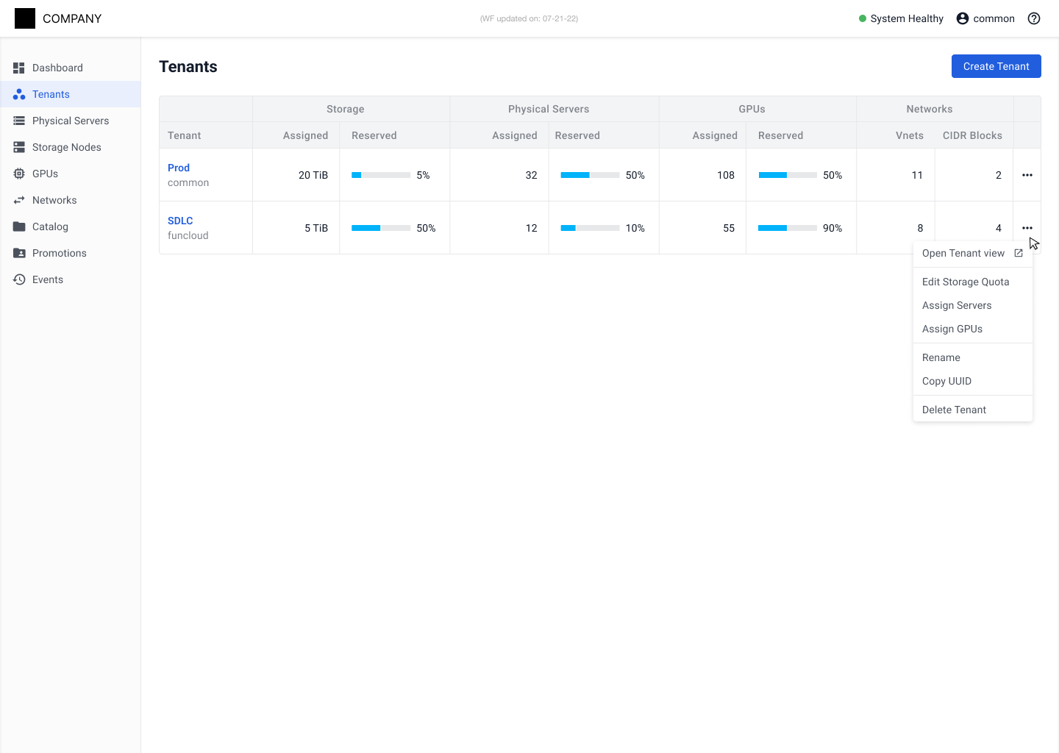Click the Promotions folder icon

19,253
